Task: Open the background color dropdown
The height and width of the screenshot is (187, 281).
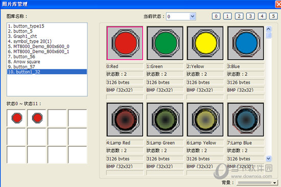Action: coord(274,182)
